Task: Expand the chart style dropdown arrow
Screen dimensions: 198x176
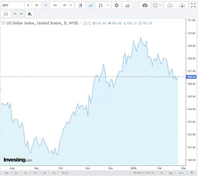Action: [109, 5]
